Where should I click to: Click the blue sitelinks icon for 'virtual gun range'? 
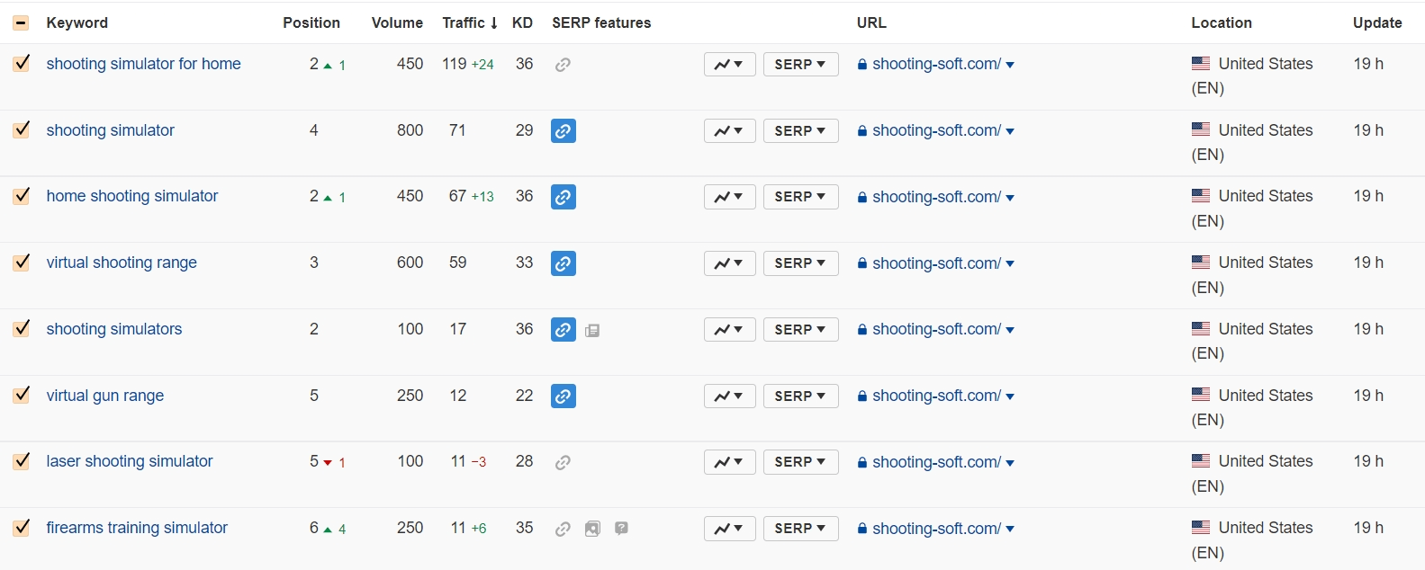[563, 396]
